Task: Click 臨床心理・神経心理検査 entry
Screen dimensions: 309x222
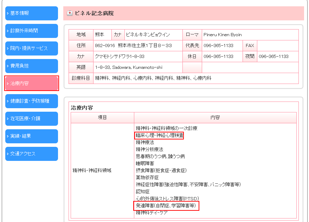Action: [x=160, y=136]
